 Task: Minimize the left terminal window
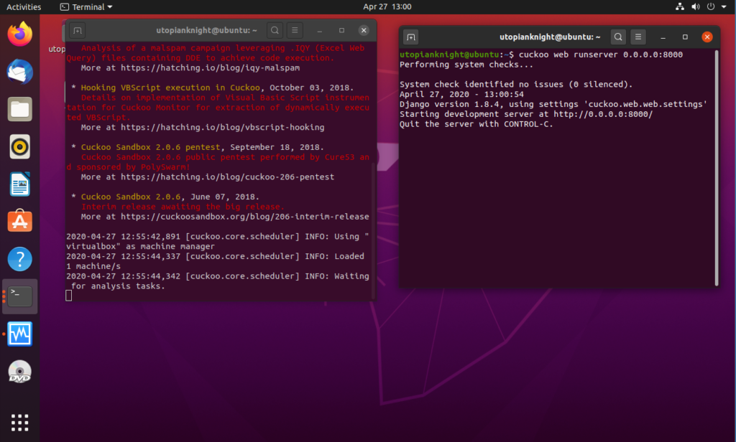[x=320, y=30]
